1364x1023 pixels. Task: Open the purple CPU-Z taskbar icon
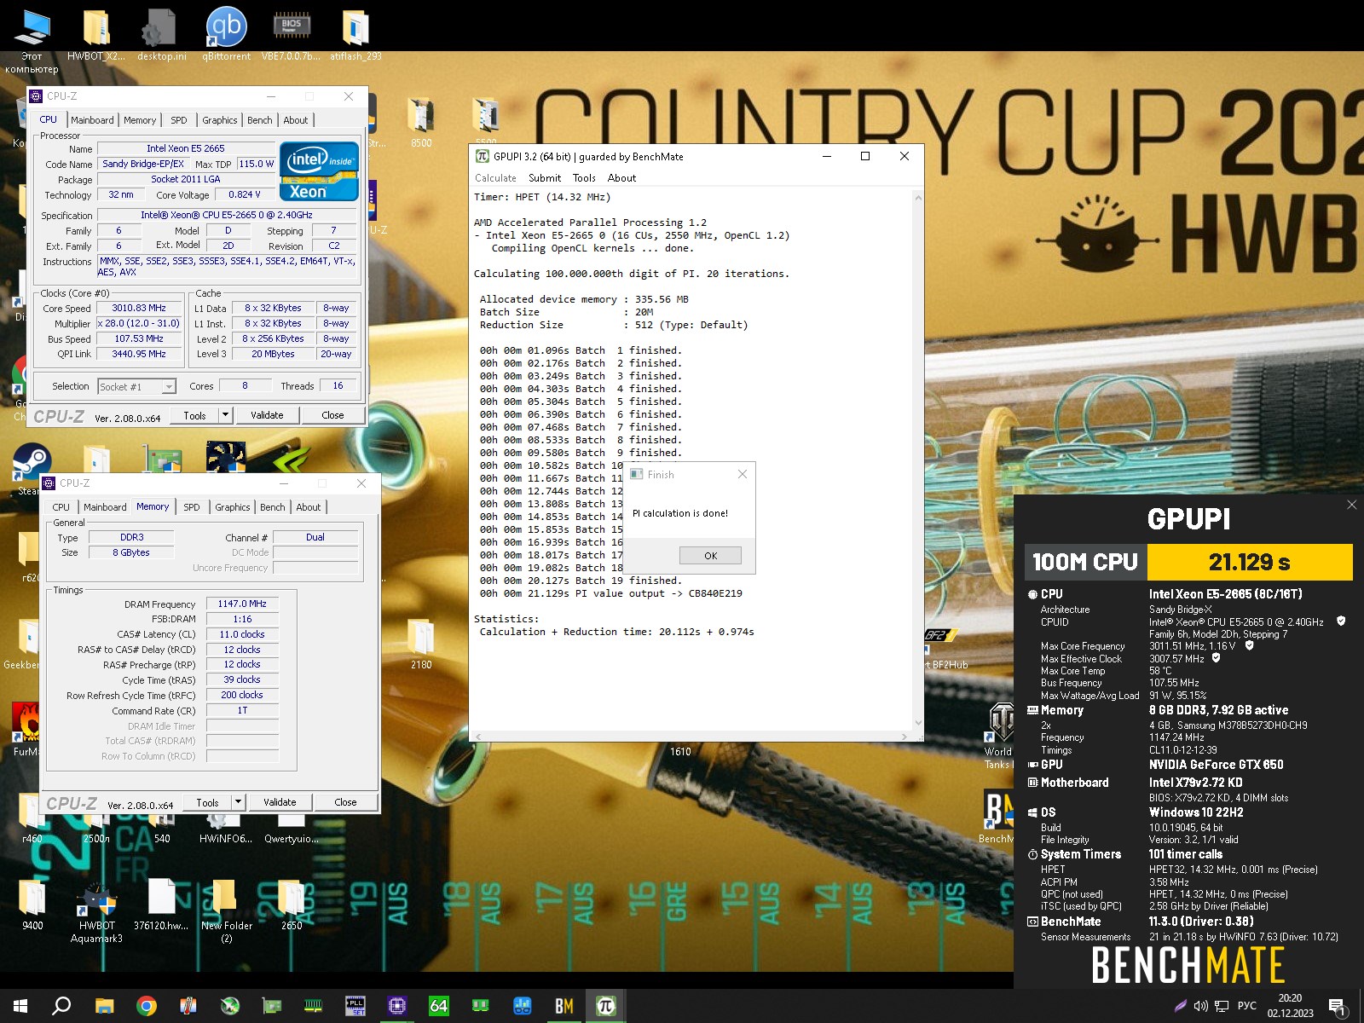tap(396, 1006)
